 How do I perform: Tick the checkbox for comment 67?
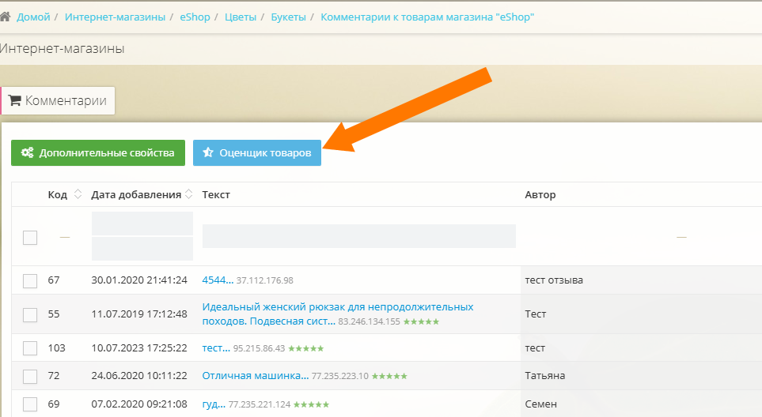click(x=30, y=280)
